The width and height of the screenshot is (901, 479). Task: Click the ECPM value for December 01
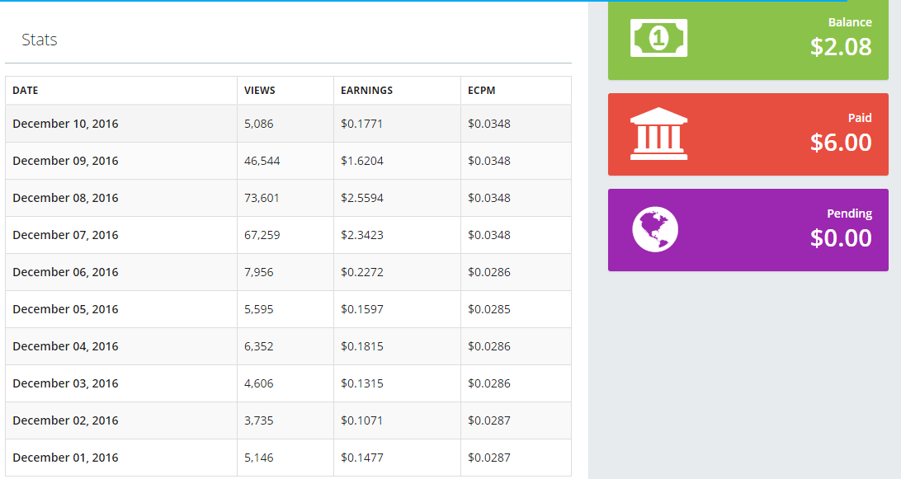[x=489, y=458]
